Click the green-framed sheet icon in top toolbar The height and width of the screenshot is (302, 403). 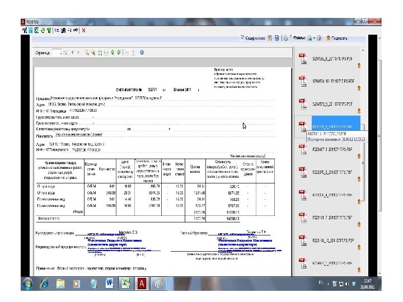point(36,30)
